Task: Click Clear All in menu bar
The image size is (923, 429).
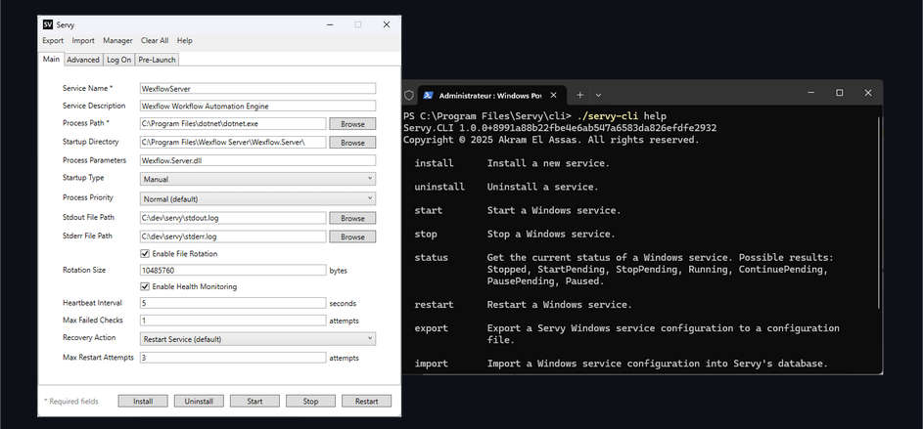Action: point(155,40)
